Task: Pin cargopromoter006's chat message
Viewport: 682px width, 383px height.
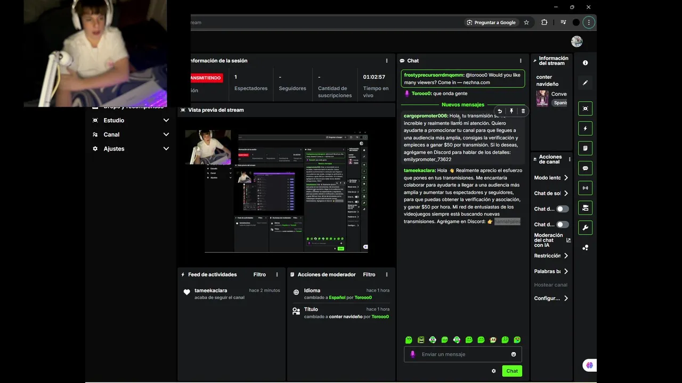Action: pos(511,111)
